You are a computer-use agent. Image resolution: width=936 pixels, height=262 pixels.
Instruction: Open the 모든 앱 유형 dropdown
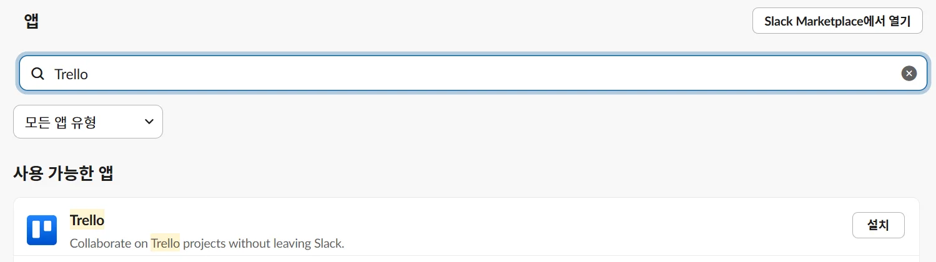pos(88,122)
